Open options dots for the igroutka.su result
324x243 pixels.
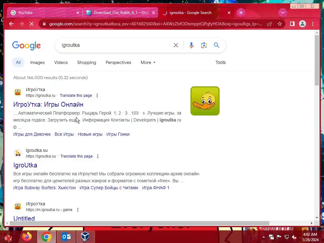pyautogui.click(x=98, y=156)
